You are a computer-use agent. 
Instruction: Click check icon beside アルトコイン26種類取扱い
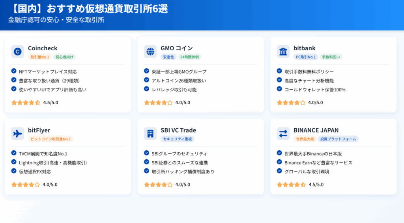pos(147,80)
